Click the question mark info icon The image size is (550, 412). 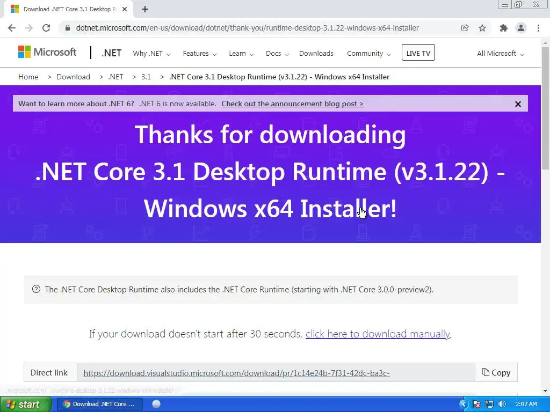[36, 289]
